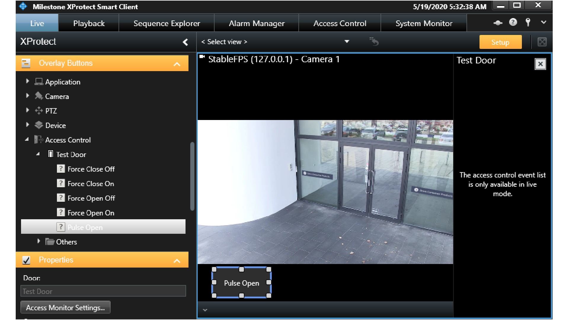Viewport: 569px width, 320px height.
Task: Open the Access Control tab
Action: coord(340,23)
